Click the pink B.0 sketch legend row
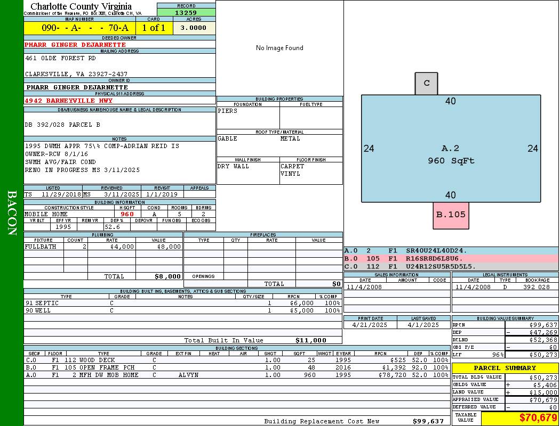The width and height of the screenshot is (560, 426). pyautogui.click(x=451, y=258)
